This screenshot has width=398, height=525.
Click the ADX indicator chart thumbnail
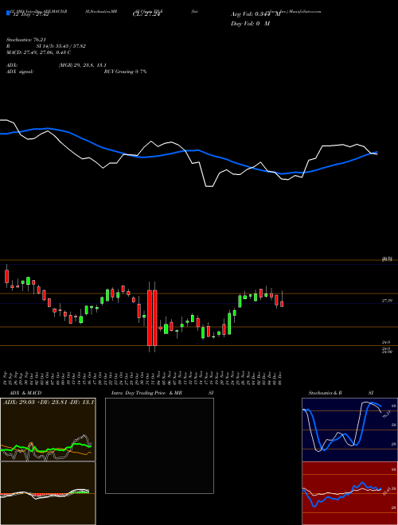click(x=48, y=430)
